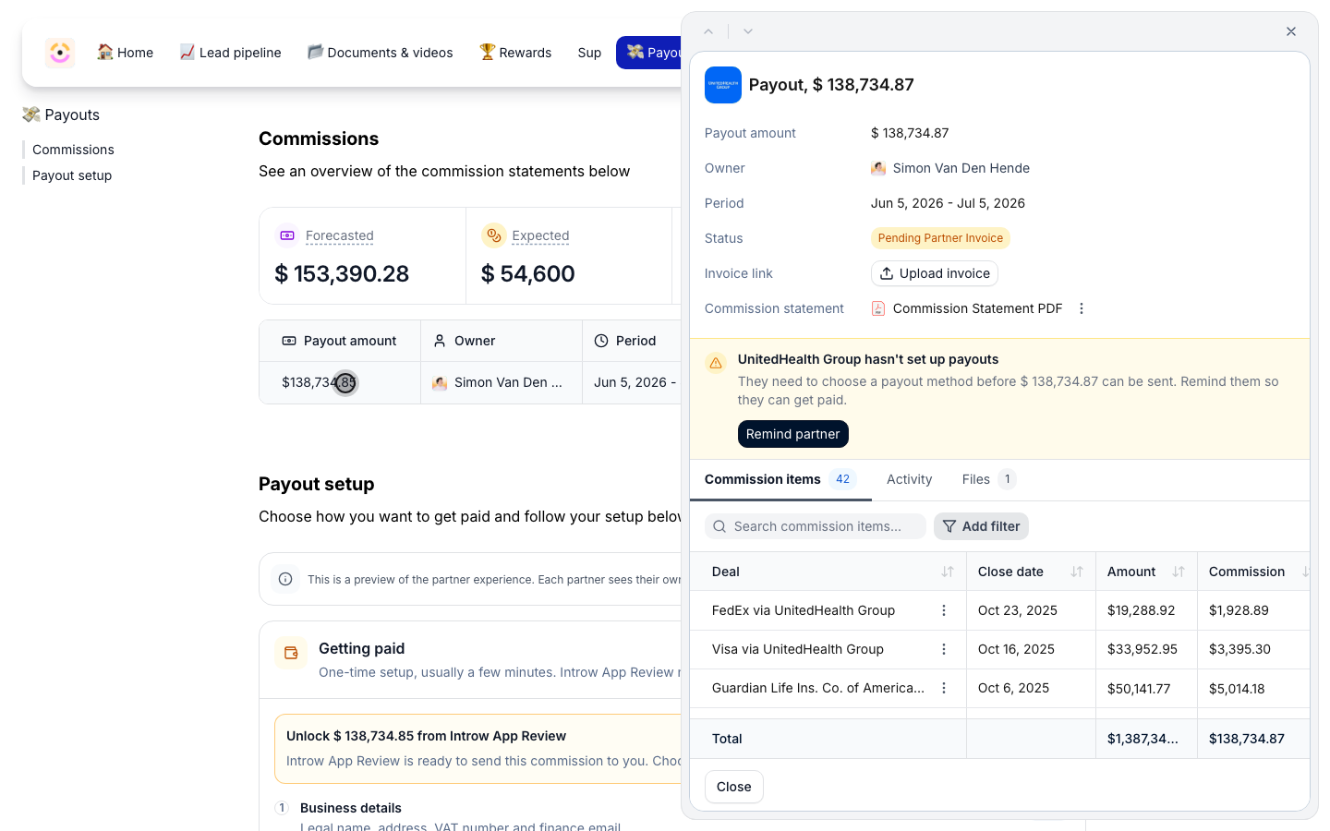Click the Remind partner button
The image size is (1330, 831).
point(793,434)
